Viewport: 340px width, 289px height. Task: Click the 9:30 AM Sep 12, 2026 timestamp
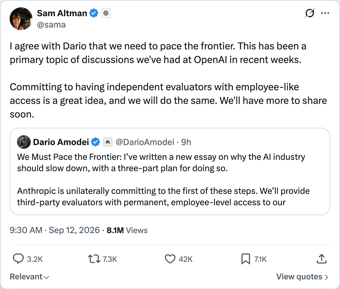[55, 230]
